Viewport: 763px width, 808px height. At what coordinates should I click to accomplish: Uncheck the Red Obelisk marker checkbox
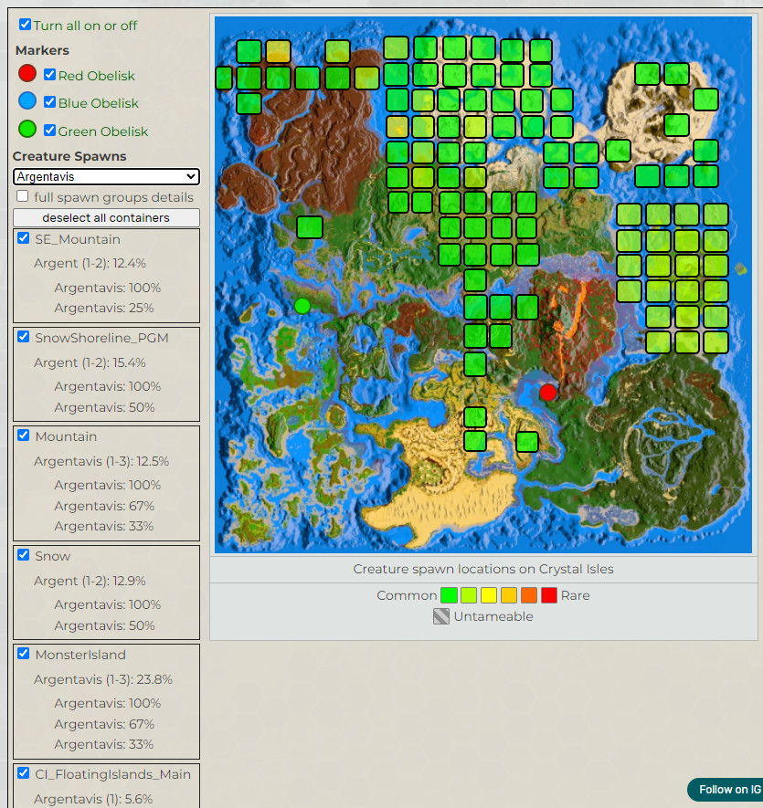coord(49,74)
